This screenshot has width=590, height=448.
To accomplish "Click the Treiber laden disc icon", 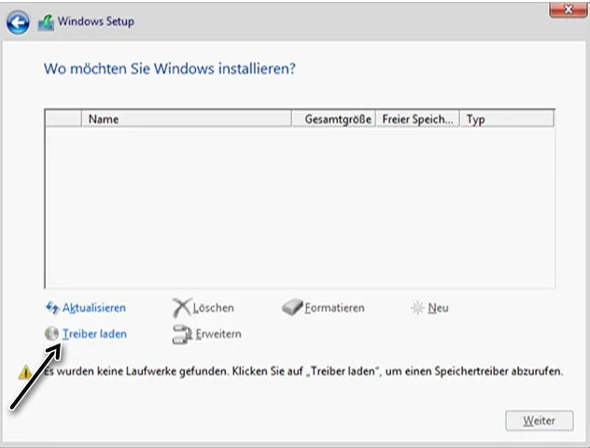I will [51, 333].
